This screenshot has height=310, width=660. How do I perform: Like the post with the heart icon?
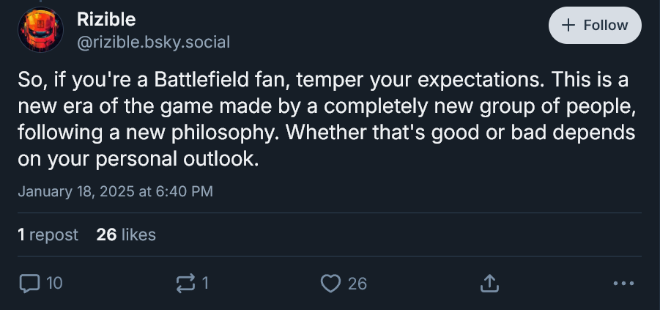point(332,282)
